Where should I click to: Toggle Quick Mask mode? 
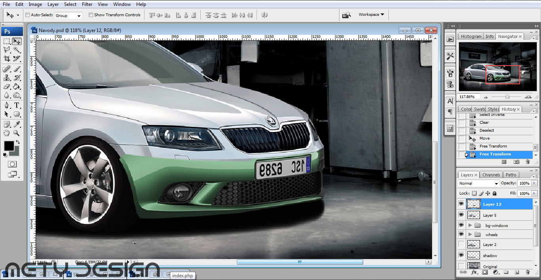[x=12, y=164]
